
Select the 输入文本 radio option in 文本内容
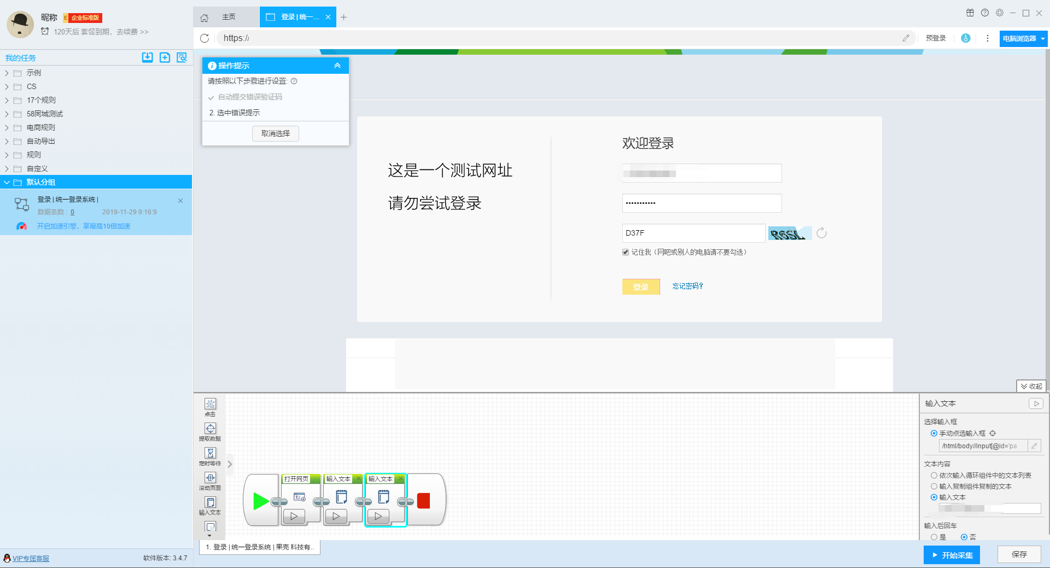[x=934, y=497]
